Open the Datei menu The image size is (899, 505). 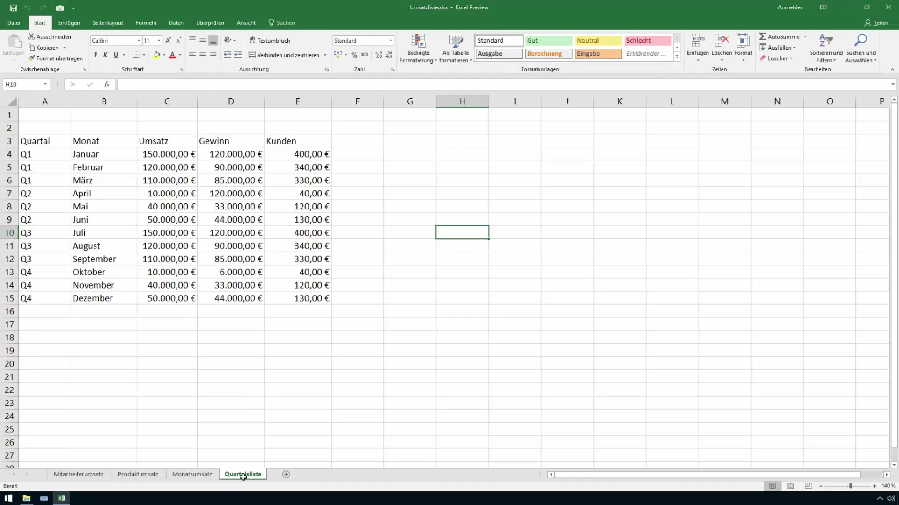[x=14, y=23]
